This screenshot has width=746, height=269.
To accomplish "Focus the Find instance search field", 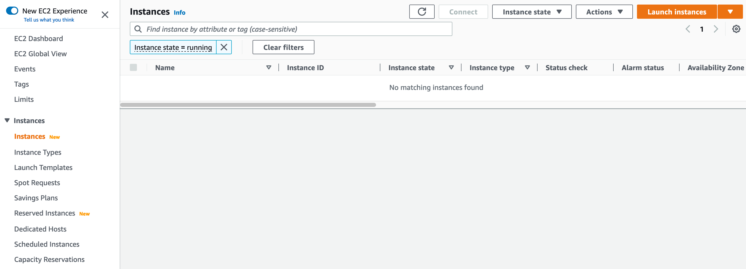I will click(291, 29).
